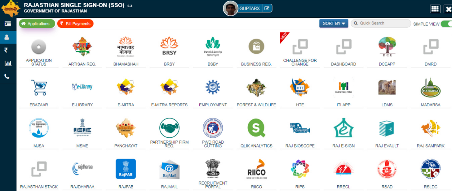
Task: Click the Rajasthan Single Sign-On (SSO) title
Action: [74, 5]
